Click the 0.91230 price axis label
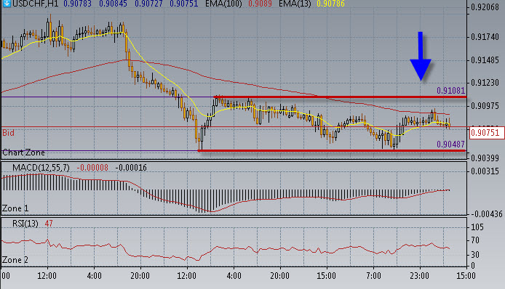505x289 pixels. (485, 83)
